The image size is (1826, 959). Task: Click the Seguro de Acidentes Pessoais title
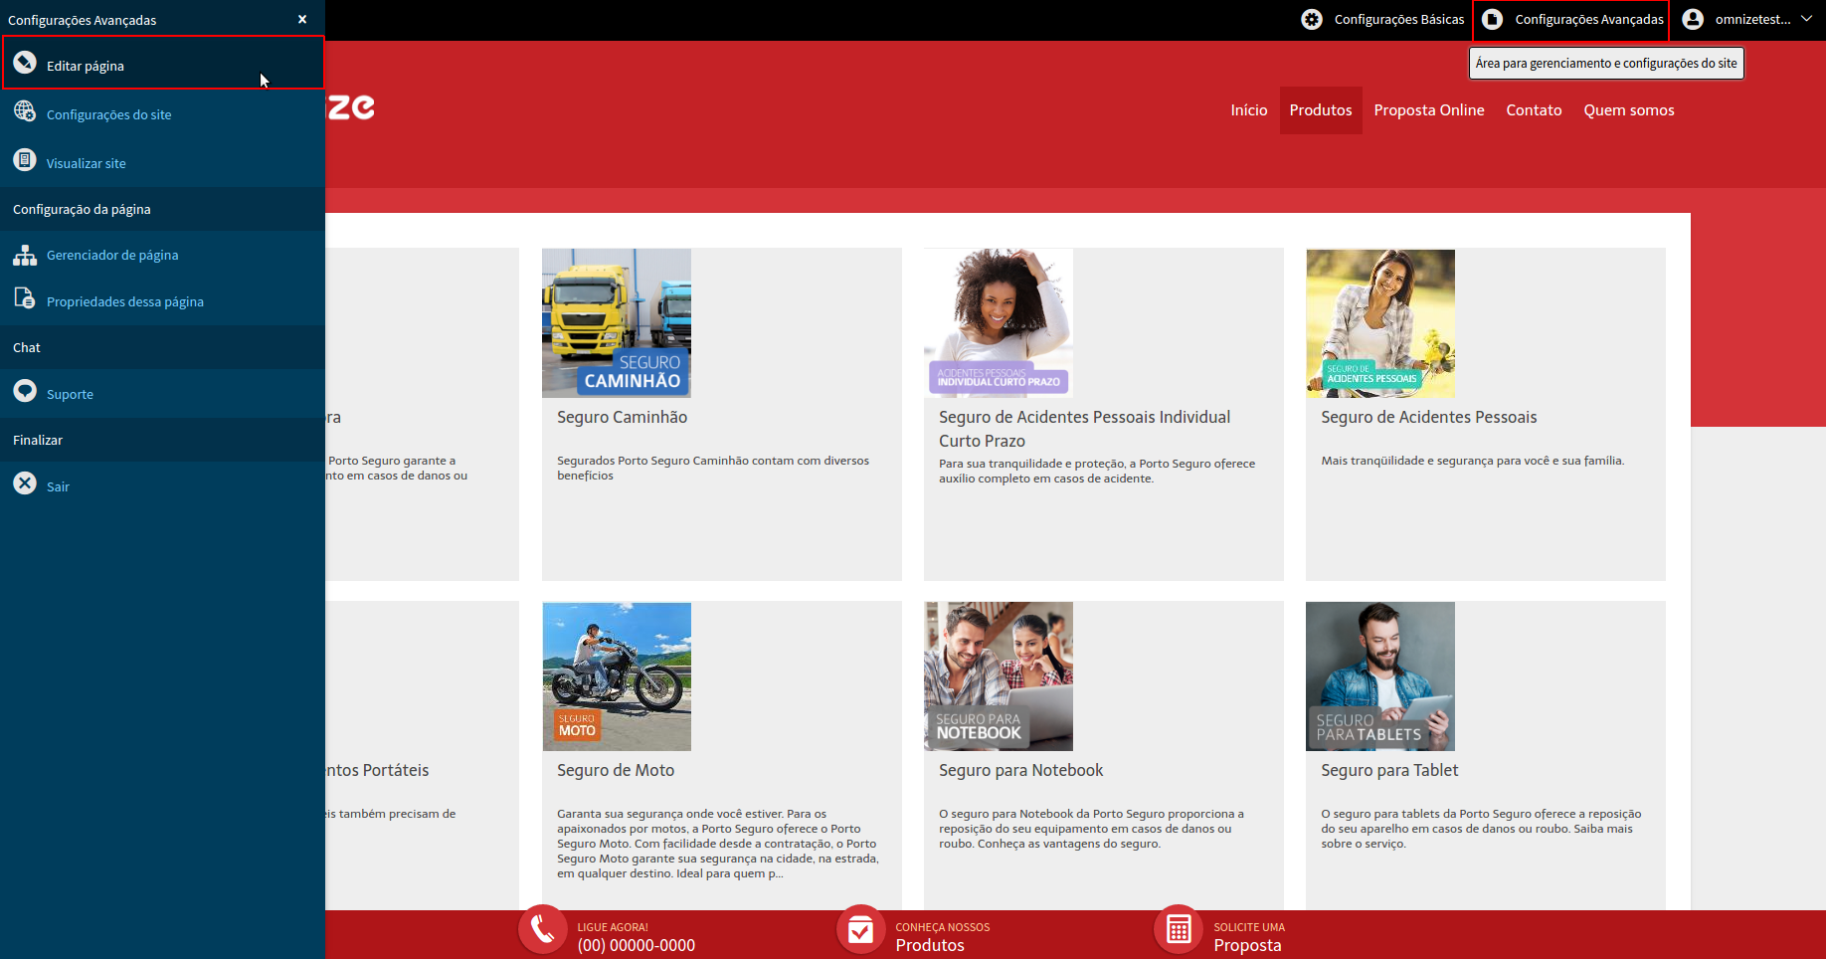(1429, 417)
